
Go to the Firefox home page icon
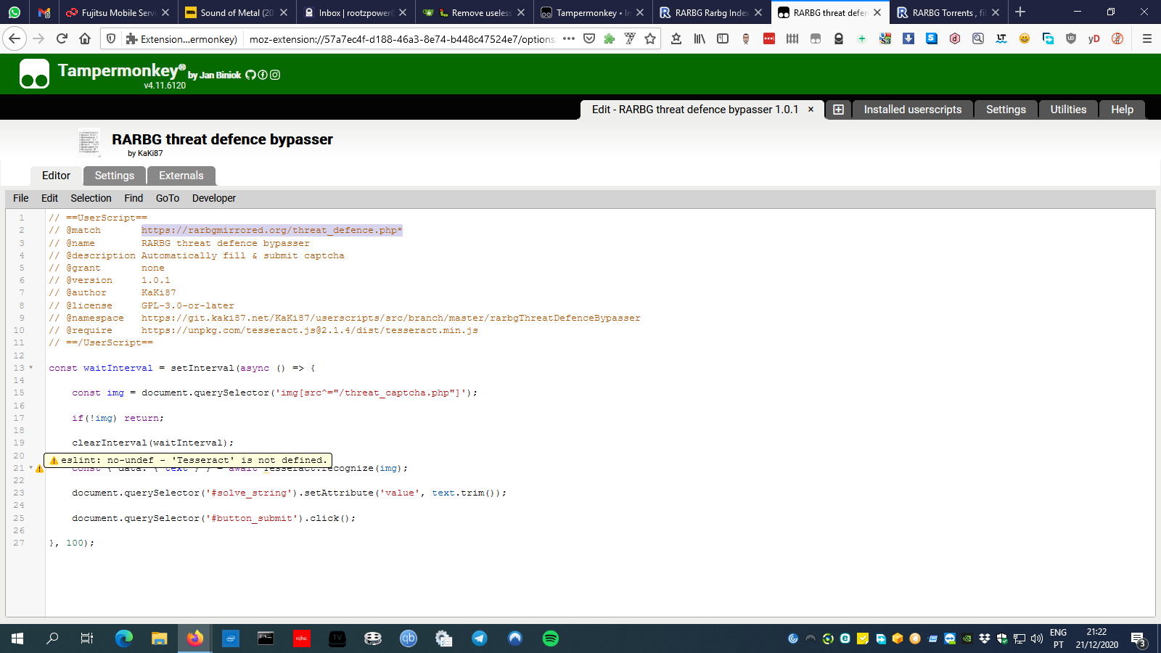pos(85,38)
